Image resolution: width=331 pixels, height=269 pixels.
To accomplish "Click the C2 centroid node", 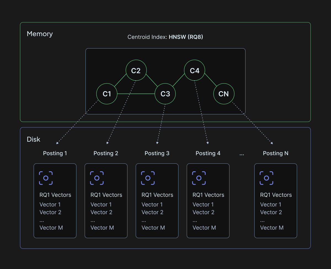I will point(136,71).
